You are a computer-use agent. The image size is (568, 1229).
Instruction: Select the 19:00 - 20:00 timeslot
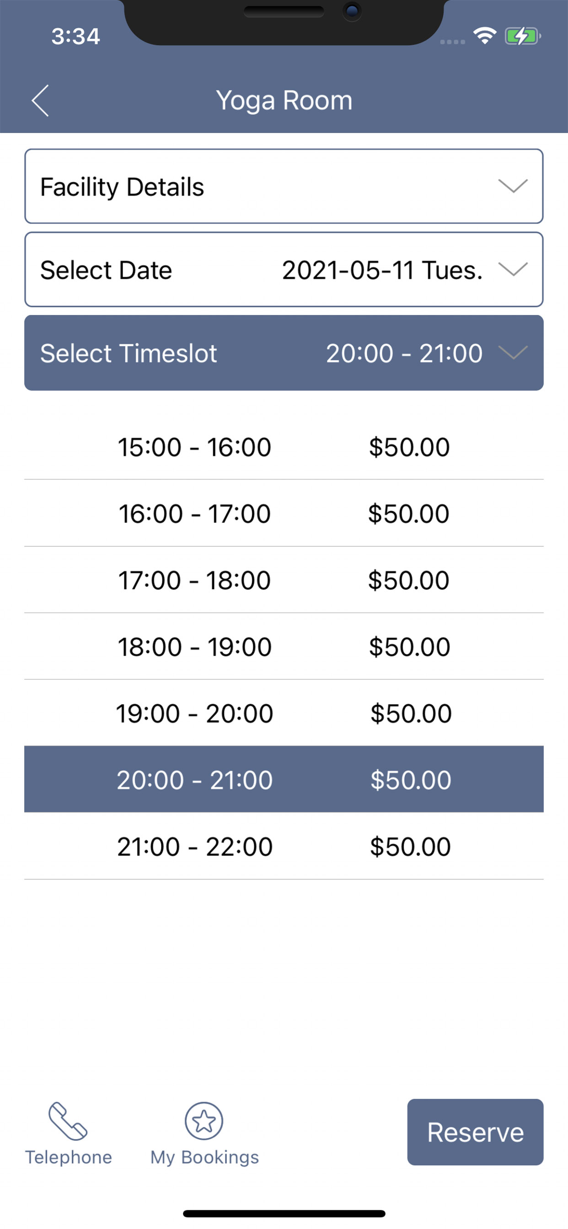pyautogui.click(x=284, y=713)
